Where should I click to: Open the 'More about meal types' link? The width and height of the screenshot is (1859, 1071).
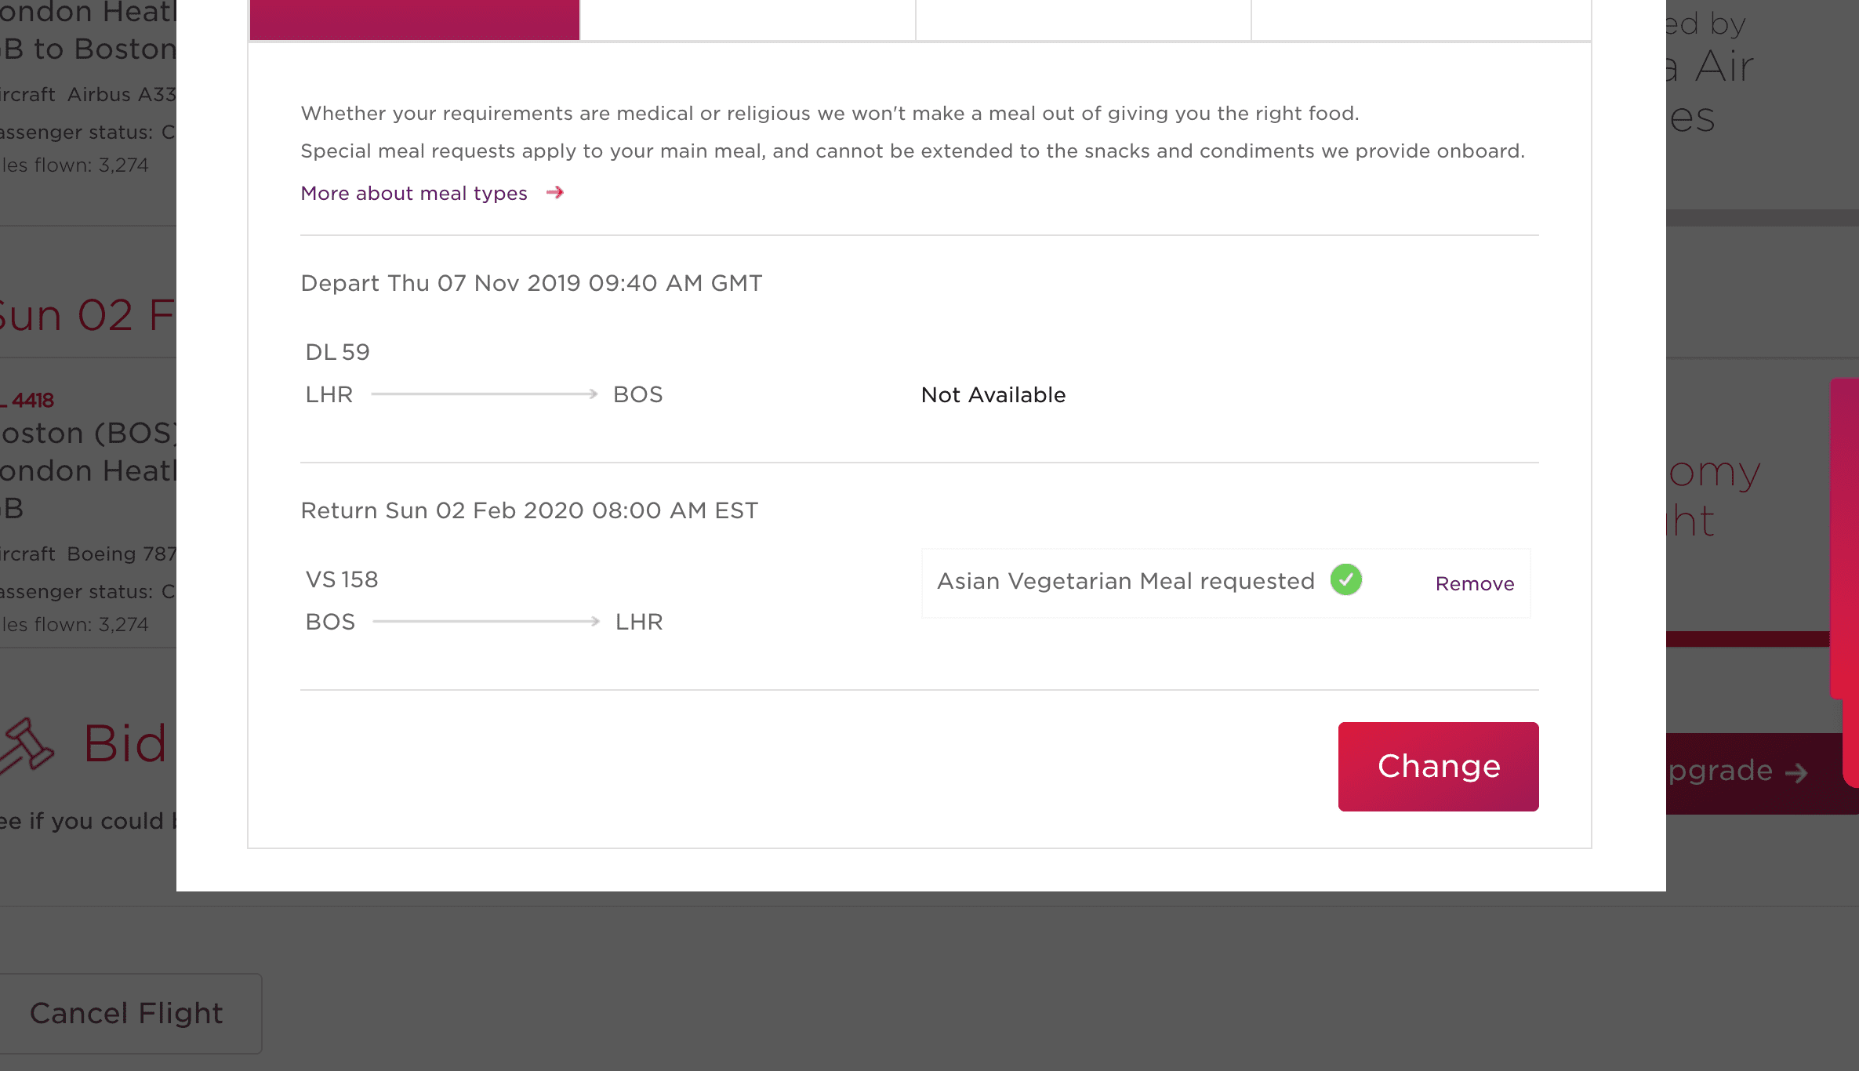[414, 194]
